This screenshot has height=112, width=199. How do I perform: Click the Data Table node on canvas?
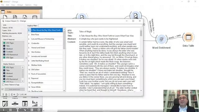(188, 37)
